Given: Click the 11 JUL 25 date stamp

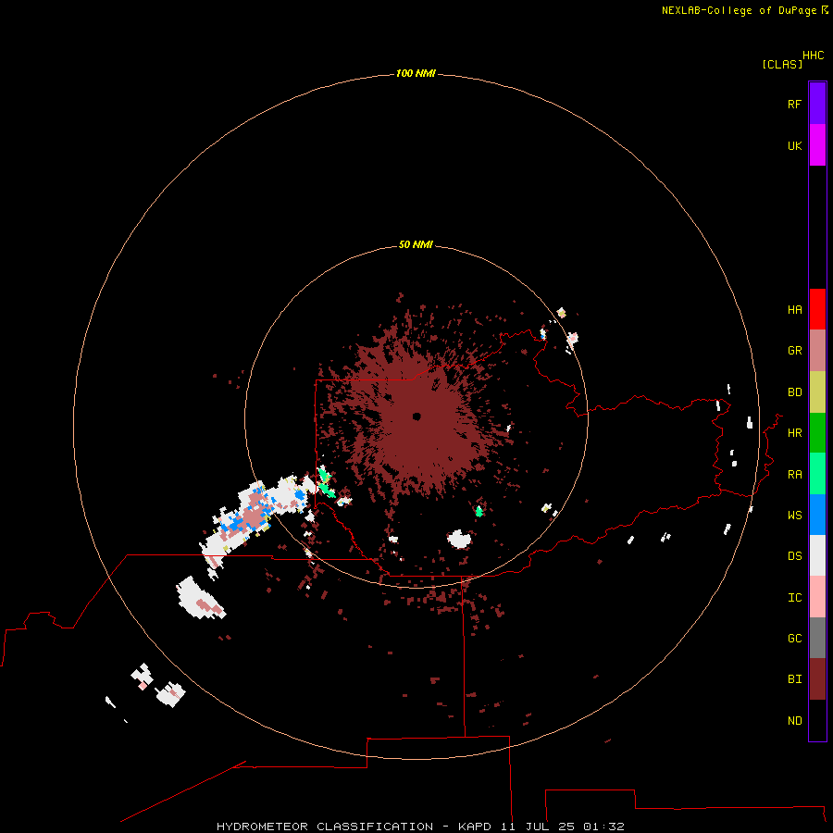Looking at the screenshot, I should click(x=537, y=827).
